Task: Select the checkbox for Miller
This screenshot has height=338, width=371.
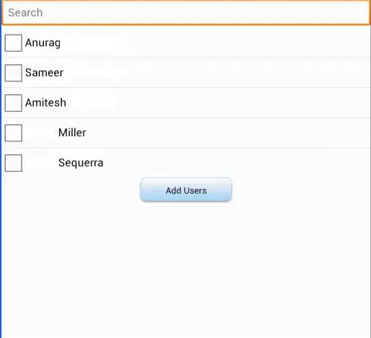Action: coord(14,133)
